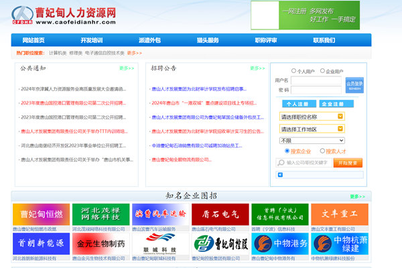Open announcement 唐山人才发展集团为北财审计学院发布招聘启事
This screenshot has height=268, width=402.
click(x=199, y=89)
